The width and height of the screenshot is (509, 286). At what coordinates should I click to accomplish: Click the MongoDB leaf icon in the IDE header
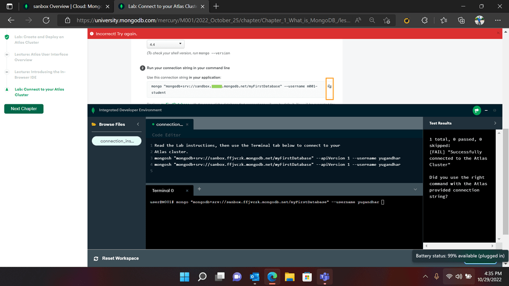[94, 110]
